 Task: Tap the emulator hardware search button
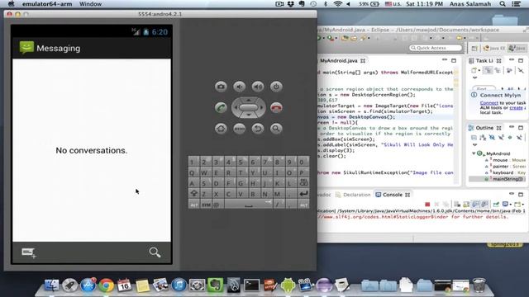[276, 129]
